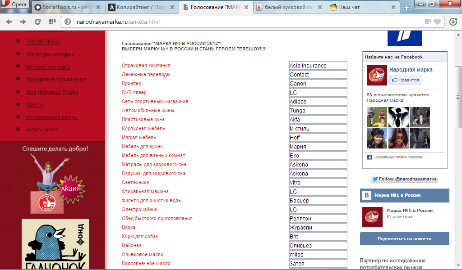Switch to the Голосование МАРКА tab
The image size is (462, 270).
216,7
